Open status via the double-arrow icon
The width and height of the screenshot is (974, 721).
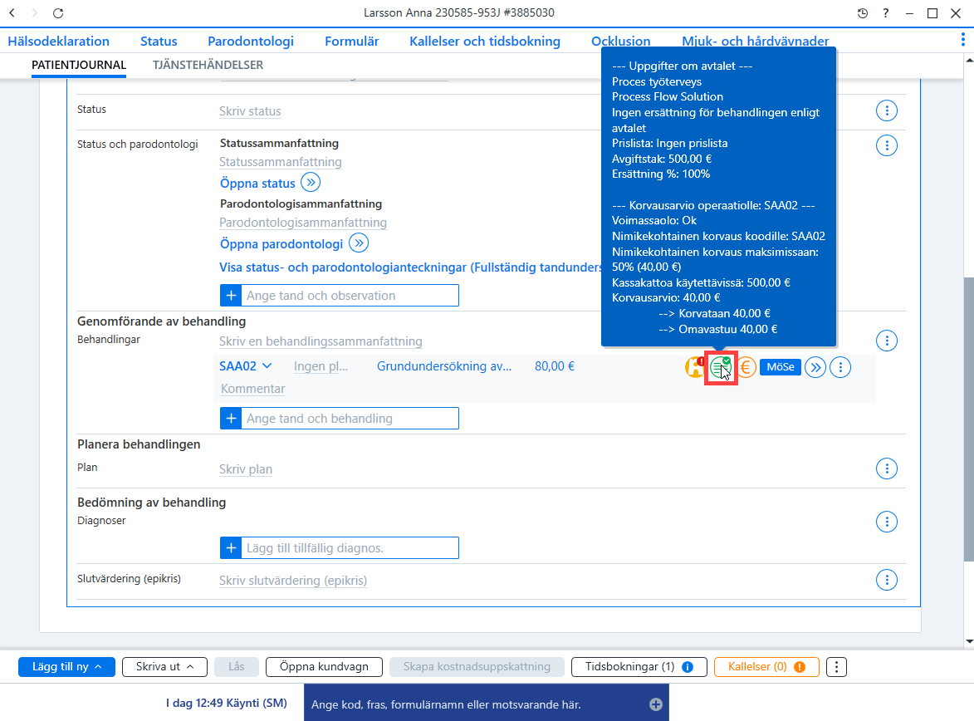[311, 183]
